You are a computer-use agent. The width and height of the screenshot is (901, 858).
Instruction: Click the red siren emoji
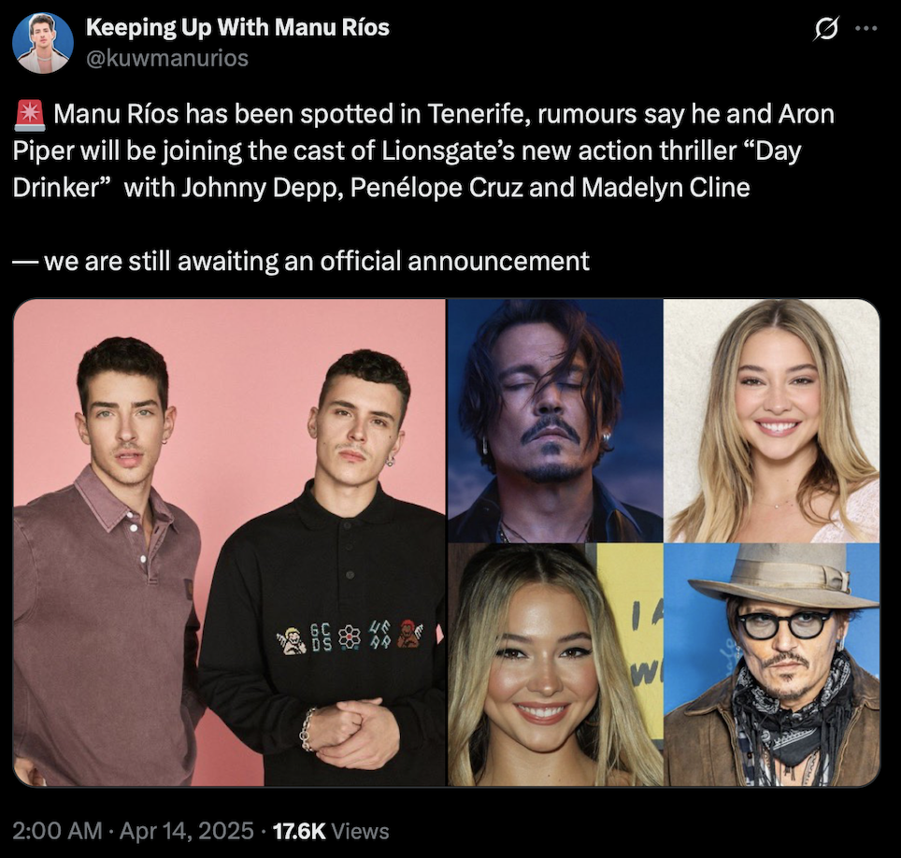29,114
